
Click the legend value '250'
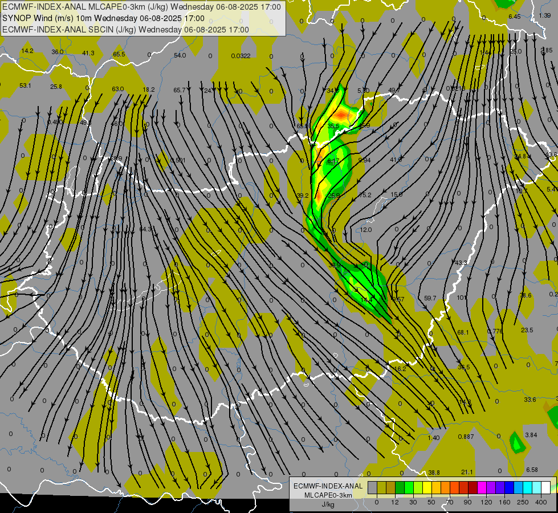pos(523,502)
